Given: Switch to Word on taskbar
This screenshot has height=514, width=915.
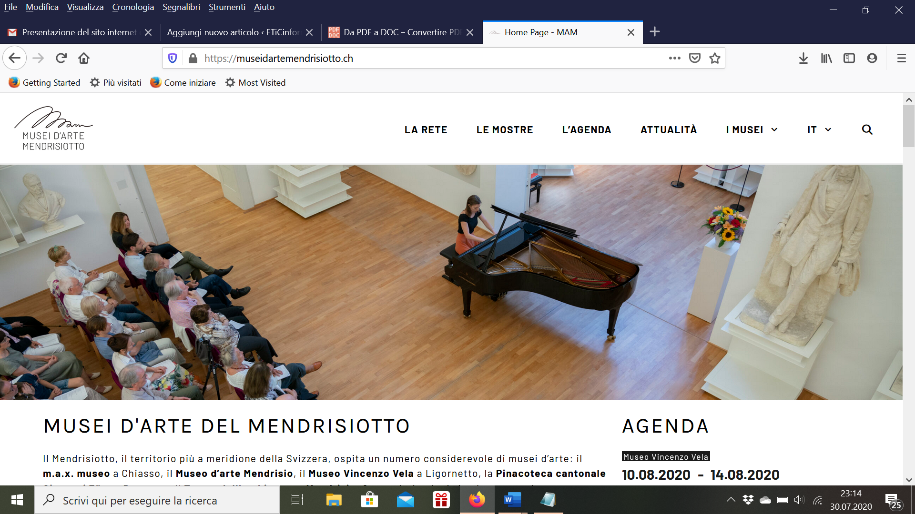Looking at the screenshot, I should pyautogui.click(x=513, y=500).
